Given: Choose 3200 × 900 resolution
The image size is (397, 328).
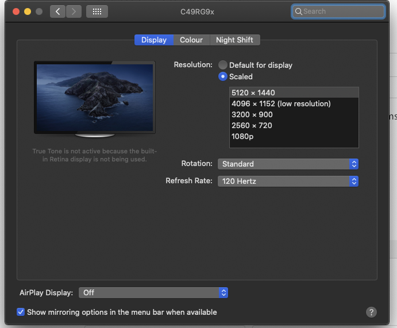Looking at the screenshot, I should pyautogui.click(x=294, y=114).
